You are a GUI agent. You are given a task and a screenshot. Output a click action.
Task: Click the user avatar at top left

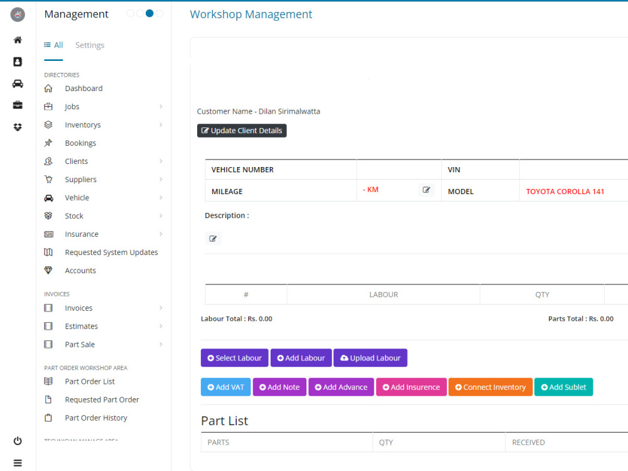pyautogui.click(x=18, y=14)
